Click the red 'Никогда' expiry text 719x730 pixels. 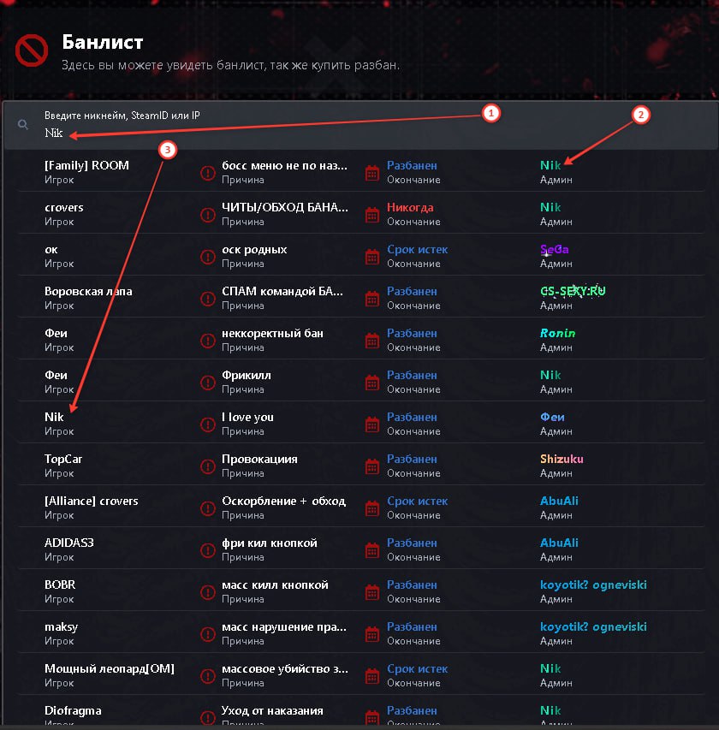(x=410, y=207)
